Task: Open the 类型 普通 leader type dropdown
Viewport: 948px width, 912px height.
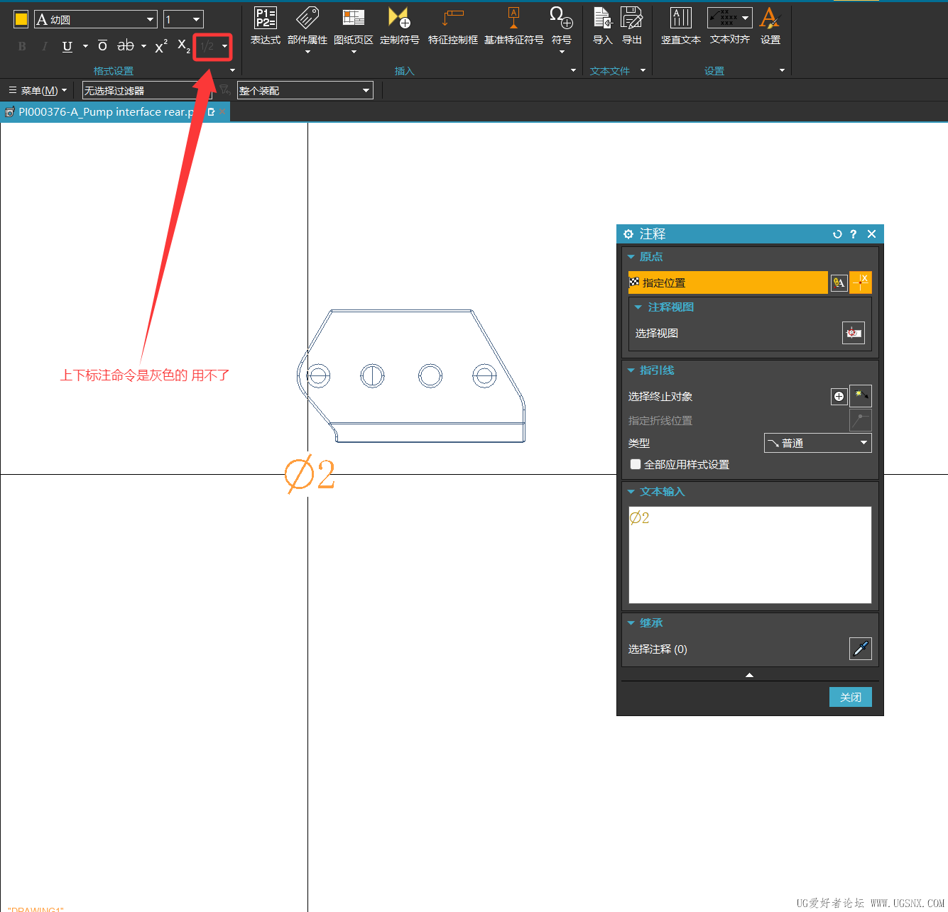Action: click(x=817, y=443)
